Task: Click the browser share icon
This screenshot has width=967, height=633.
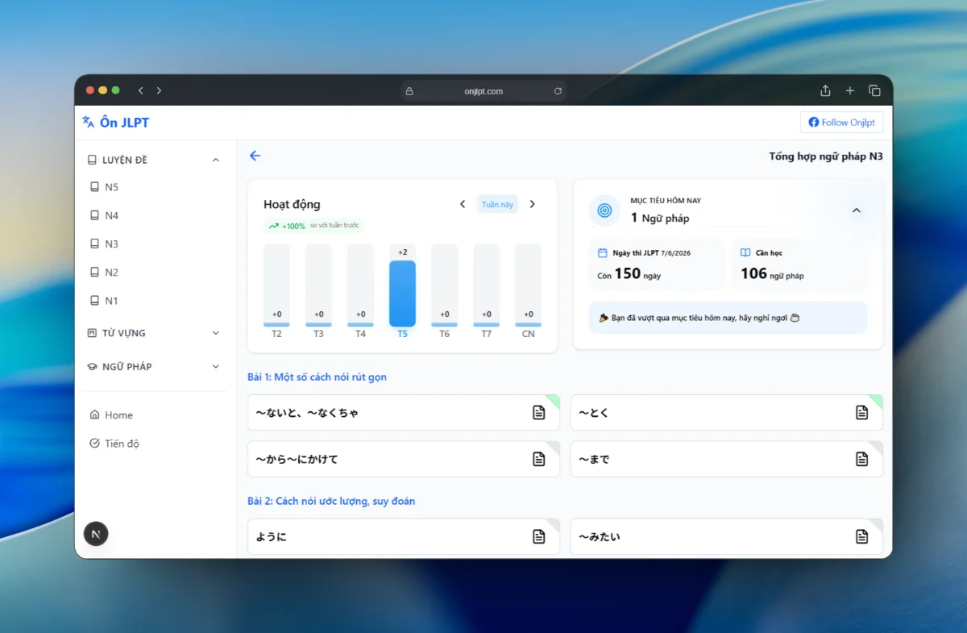Action: pyautogui.click(x=825, y=91)
